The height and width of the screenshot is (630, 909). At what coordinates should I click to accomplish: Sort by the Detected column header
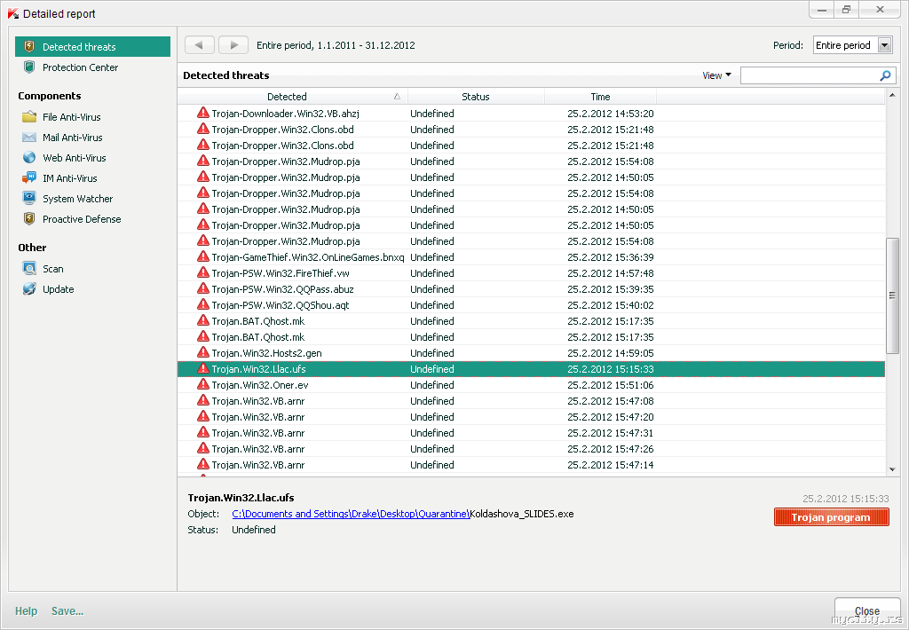click(x=287, y=97)
